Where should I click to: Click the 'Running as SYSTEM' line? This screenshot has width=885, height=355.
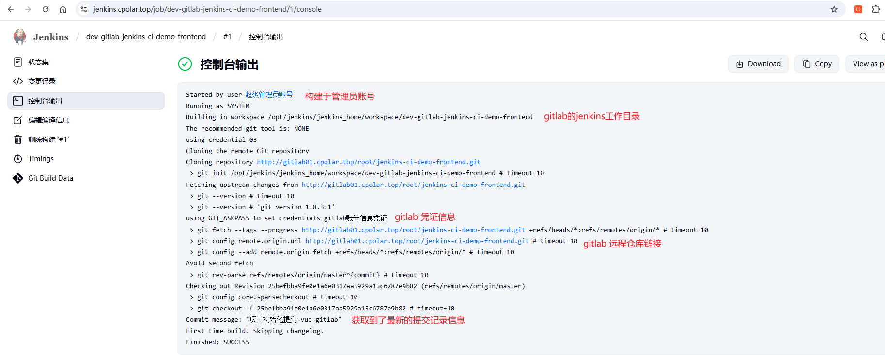218,106
